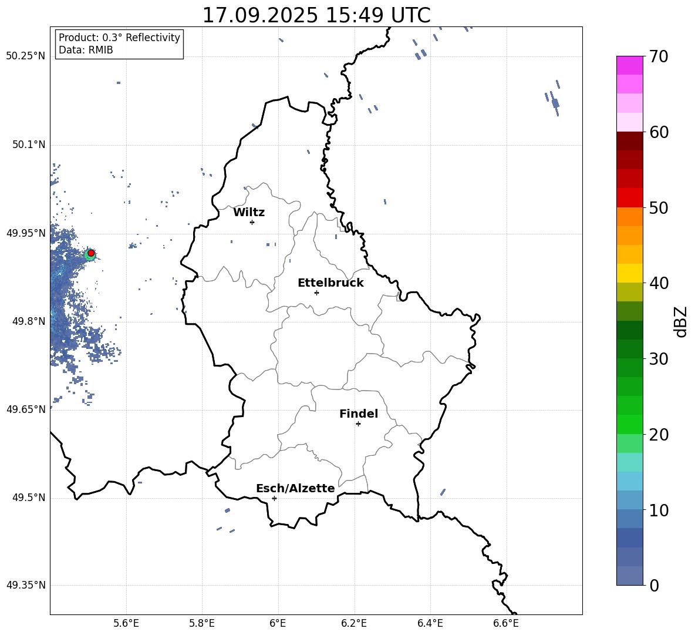Screen dimensions: 695x635
Task: Click the 50.25°N latitude label
Action: point(26,56)
